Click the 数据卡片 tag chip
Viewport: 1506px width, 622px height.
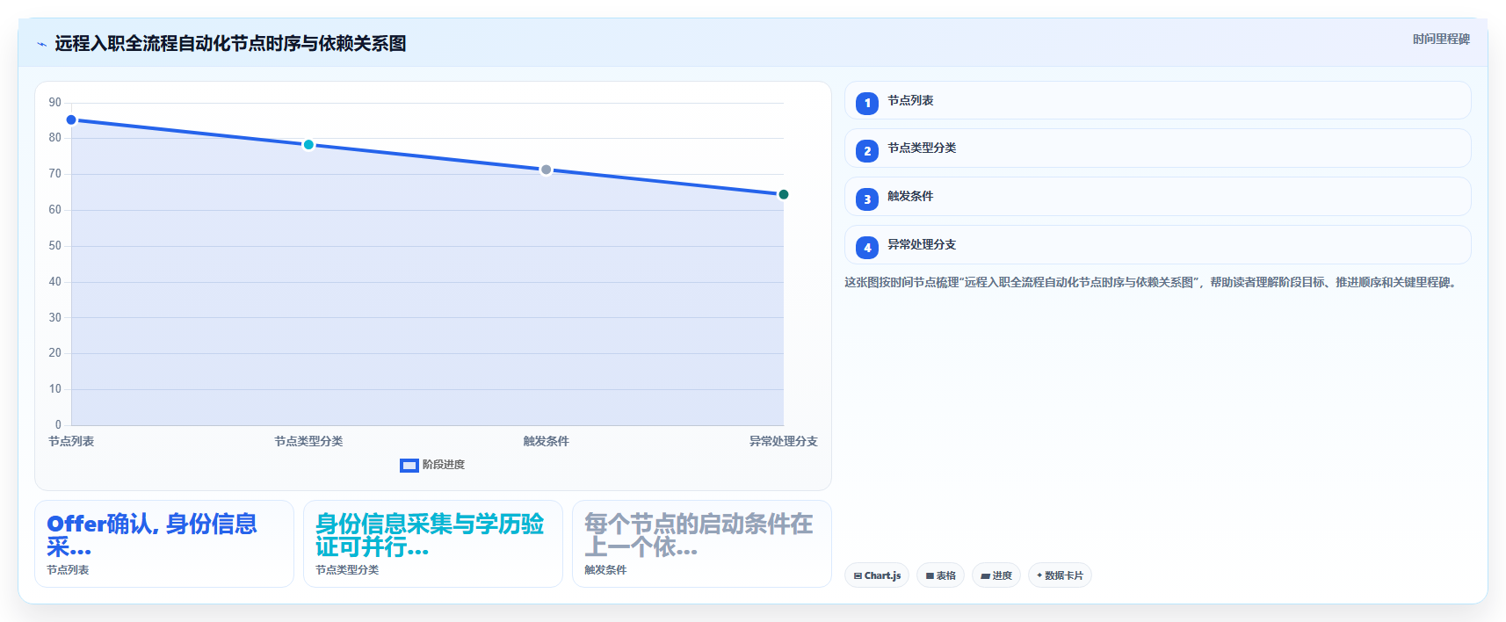[1060, 575]
